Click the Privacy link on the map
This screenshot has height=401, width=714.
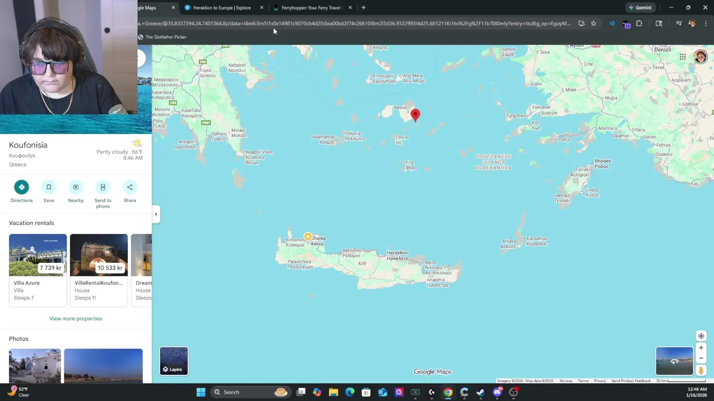pos(600,381)
